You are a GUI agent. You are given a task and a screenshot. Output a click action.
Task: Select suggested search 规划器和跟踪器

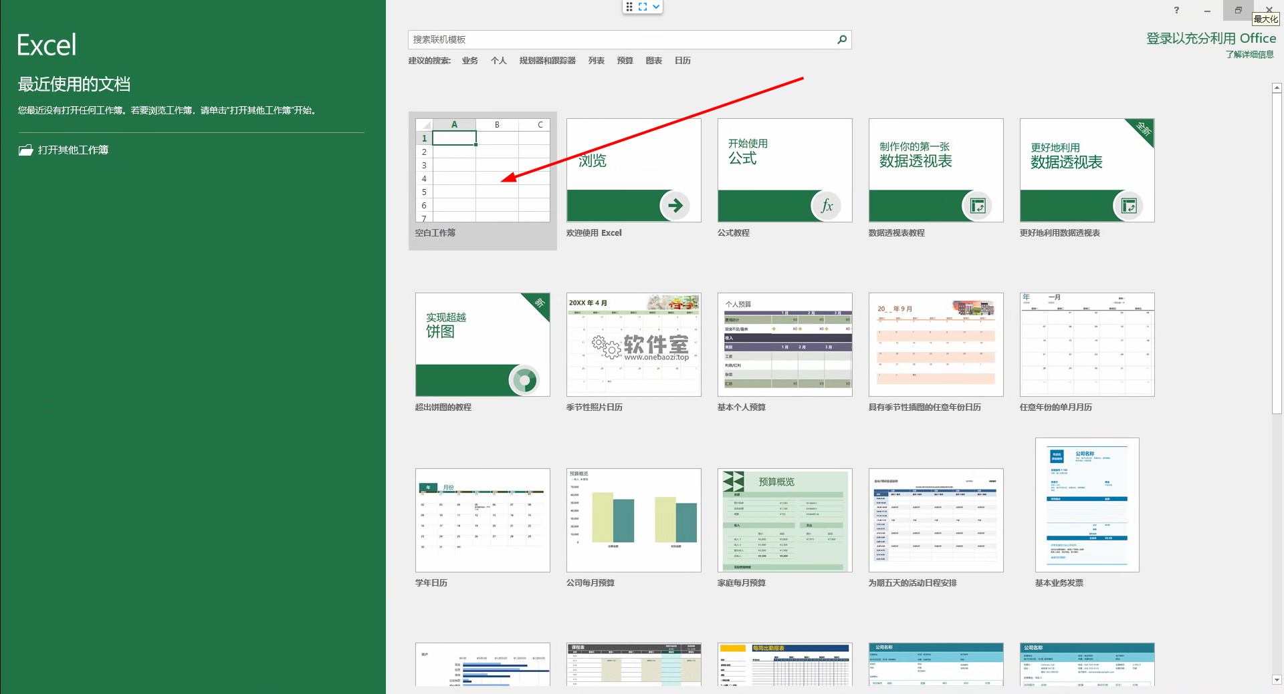pos(548,61)
